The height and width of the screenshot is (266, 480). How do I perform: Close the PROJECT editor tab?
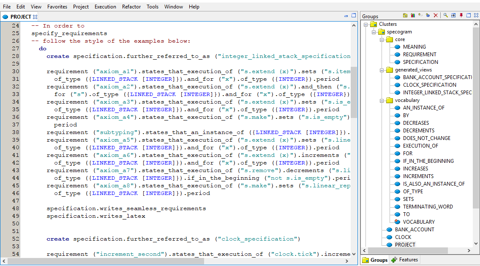35,17
